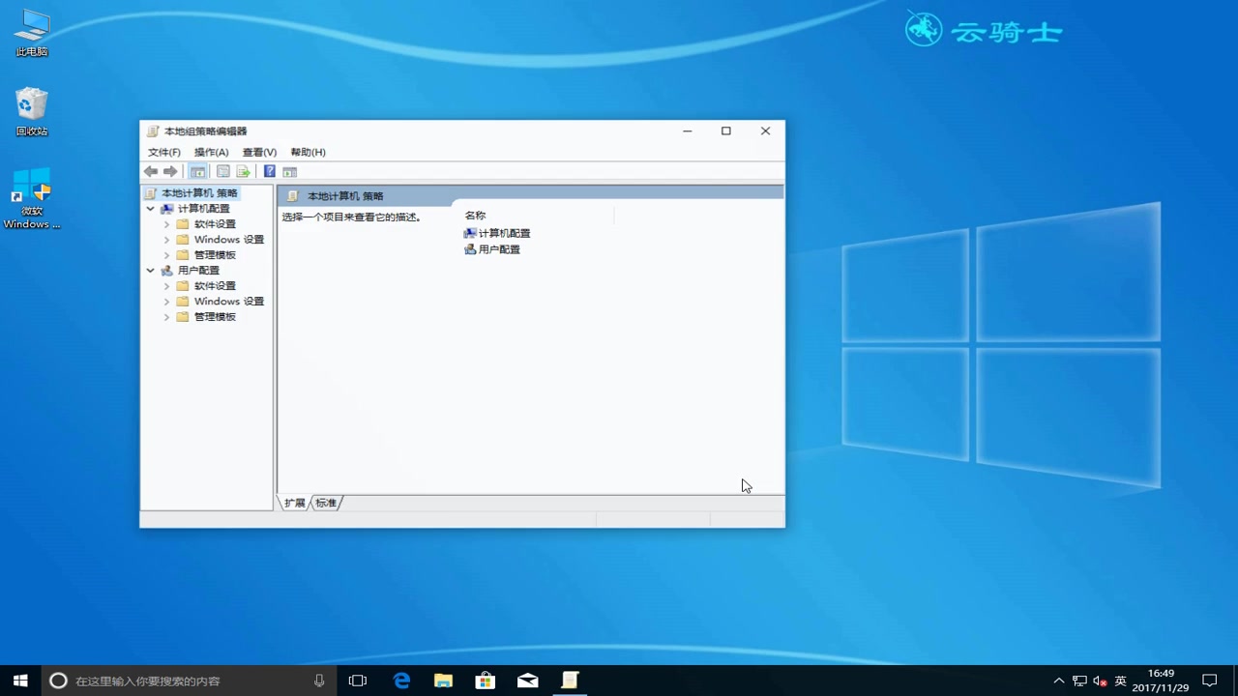Screen dimensions: 1238x696
Task: Select Windows 设置 label under 用户配置 in tree
Action: [229, 302]
